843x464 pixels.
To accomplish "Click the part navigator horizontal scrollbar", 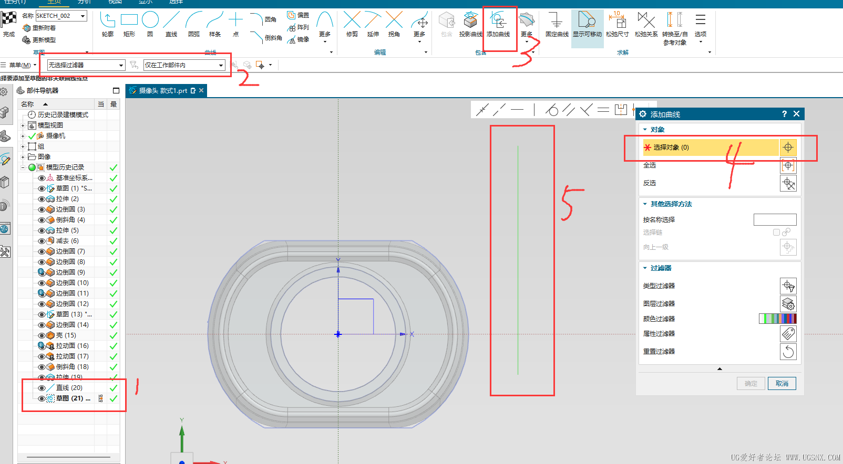I will pos(68,457).
